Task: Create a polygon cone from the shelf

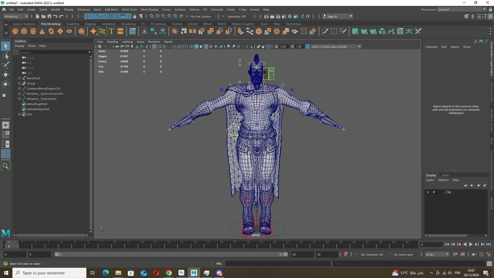Action: coord(42,31)
